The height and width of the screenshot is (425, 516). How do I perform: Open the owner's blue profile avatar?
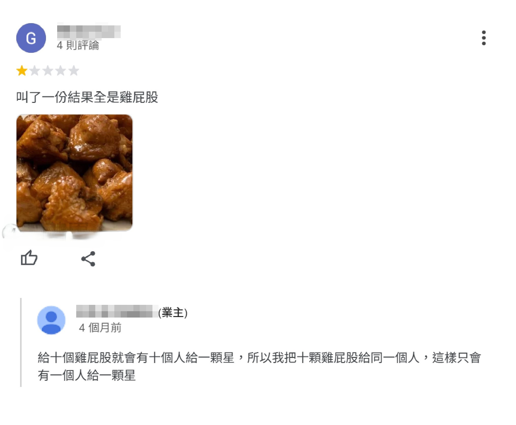51,320
